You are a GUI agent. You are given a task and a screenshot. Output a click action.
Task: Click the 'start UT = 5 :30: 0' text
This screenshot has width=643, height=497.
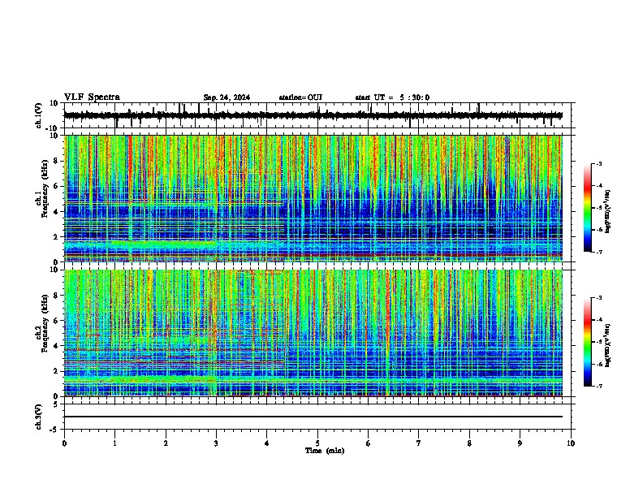click(392, 97)
